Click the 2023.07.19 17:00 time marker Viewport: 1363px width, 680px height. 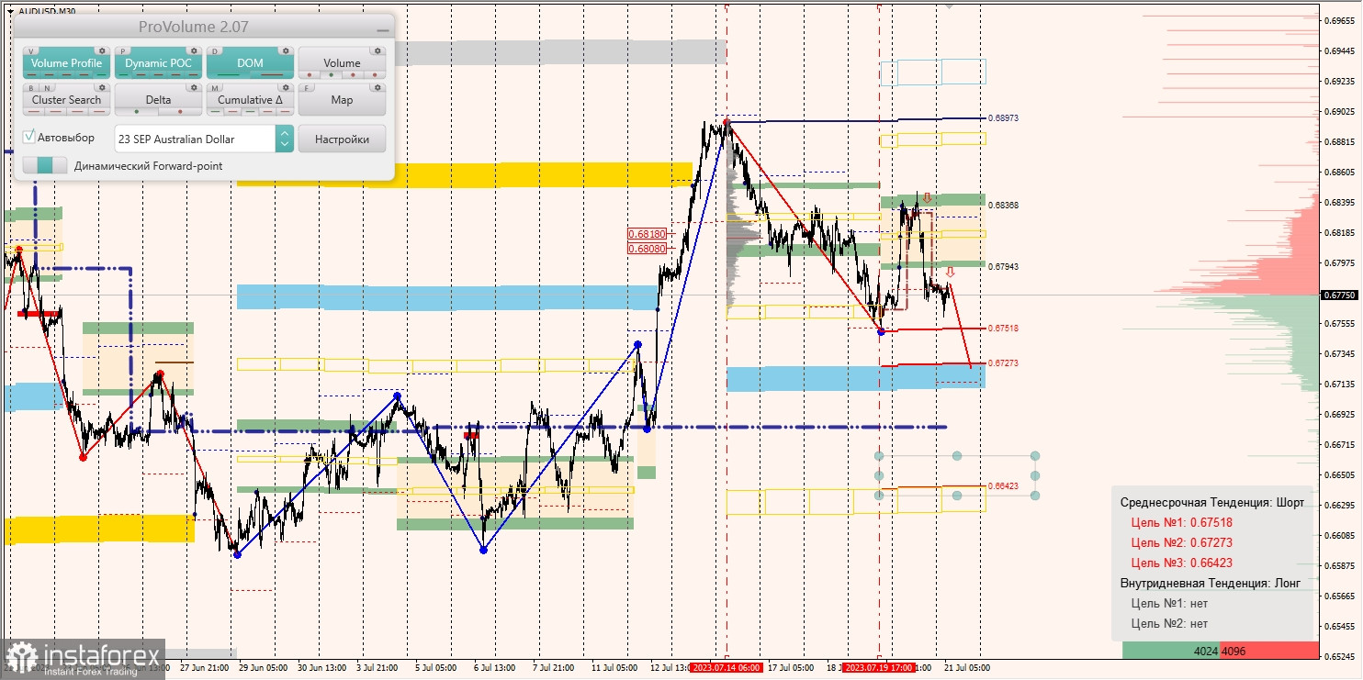click(878, 668)
